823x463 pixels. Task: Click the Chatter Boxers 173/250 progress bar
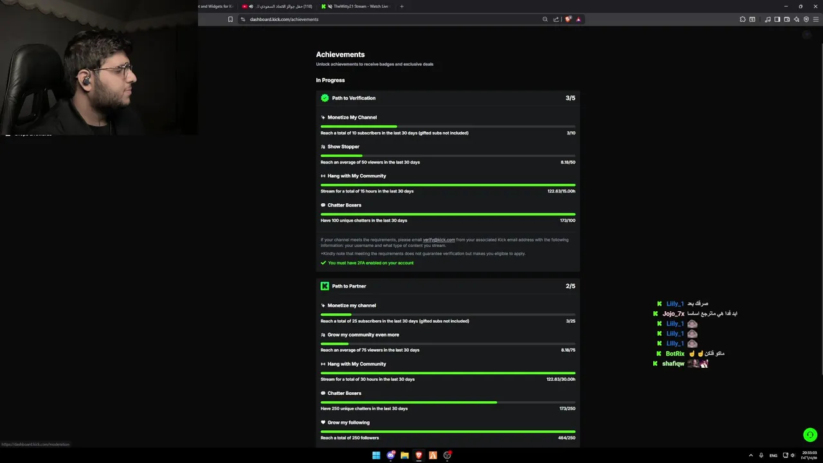click(448, 402)
